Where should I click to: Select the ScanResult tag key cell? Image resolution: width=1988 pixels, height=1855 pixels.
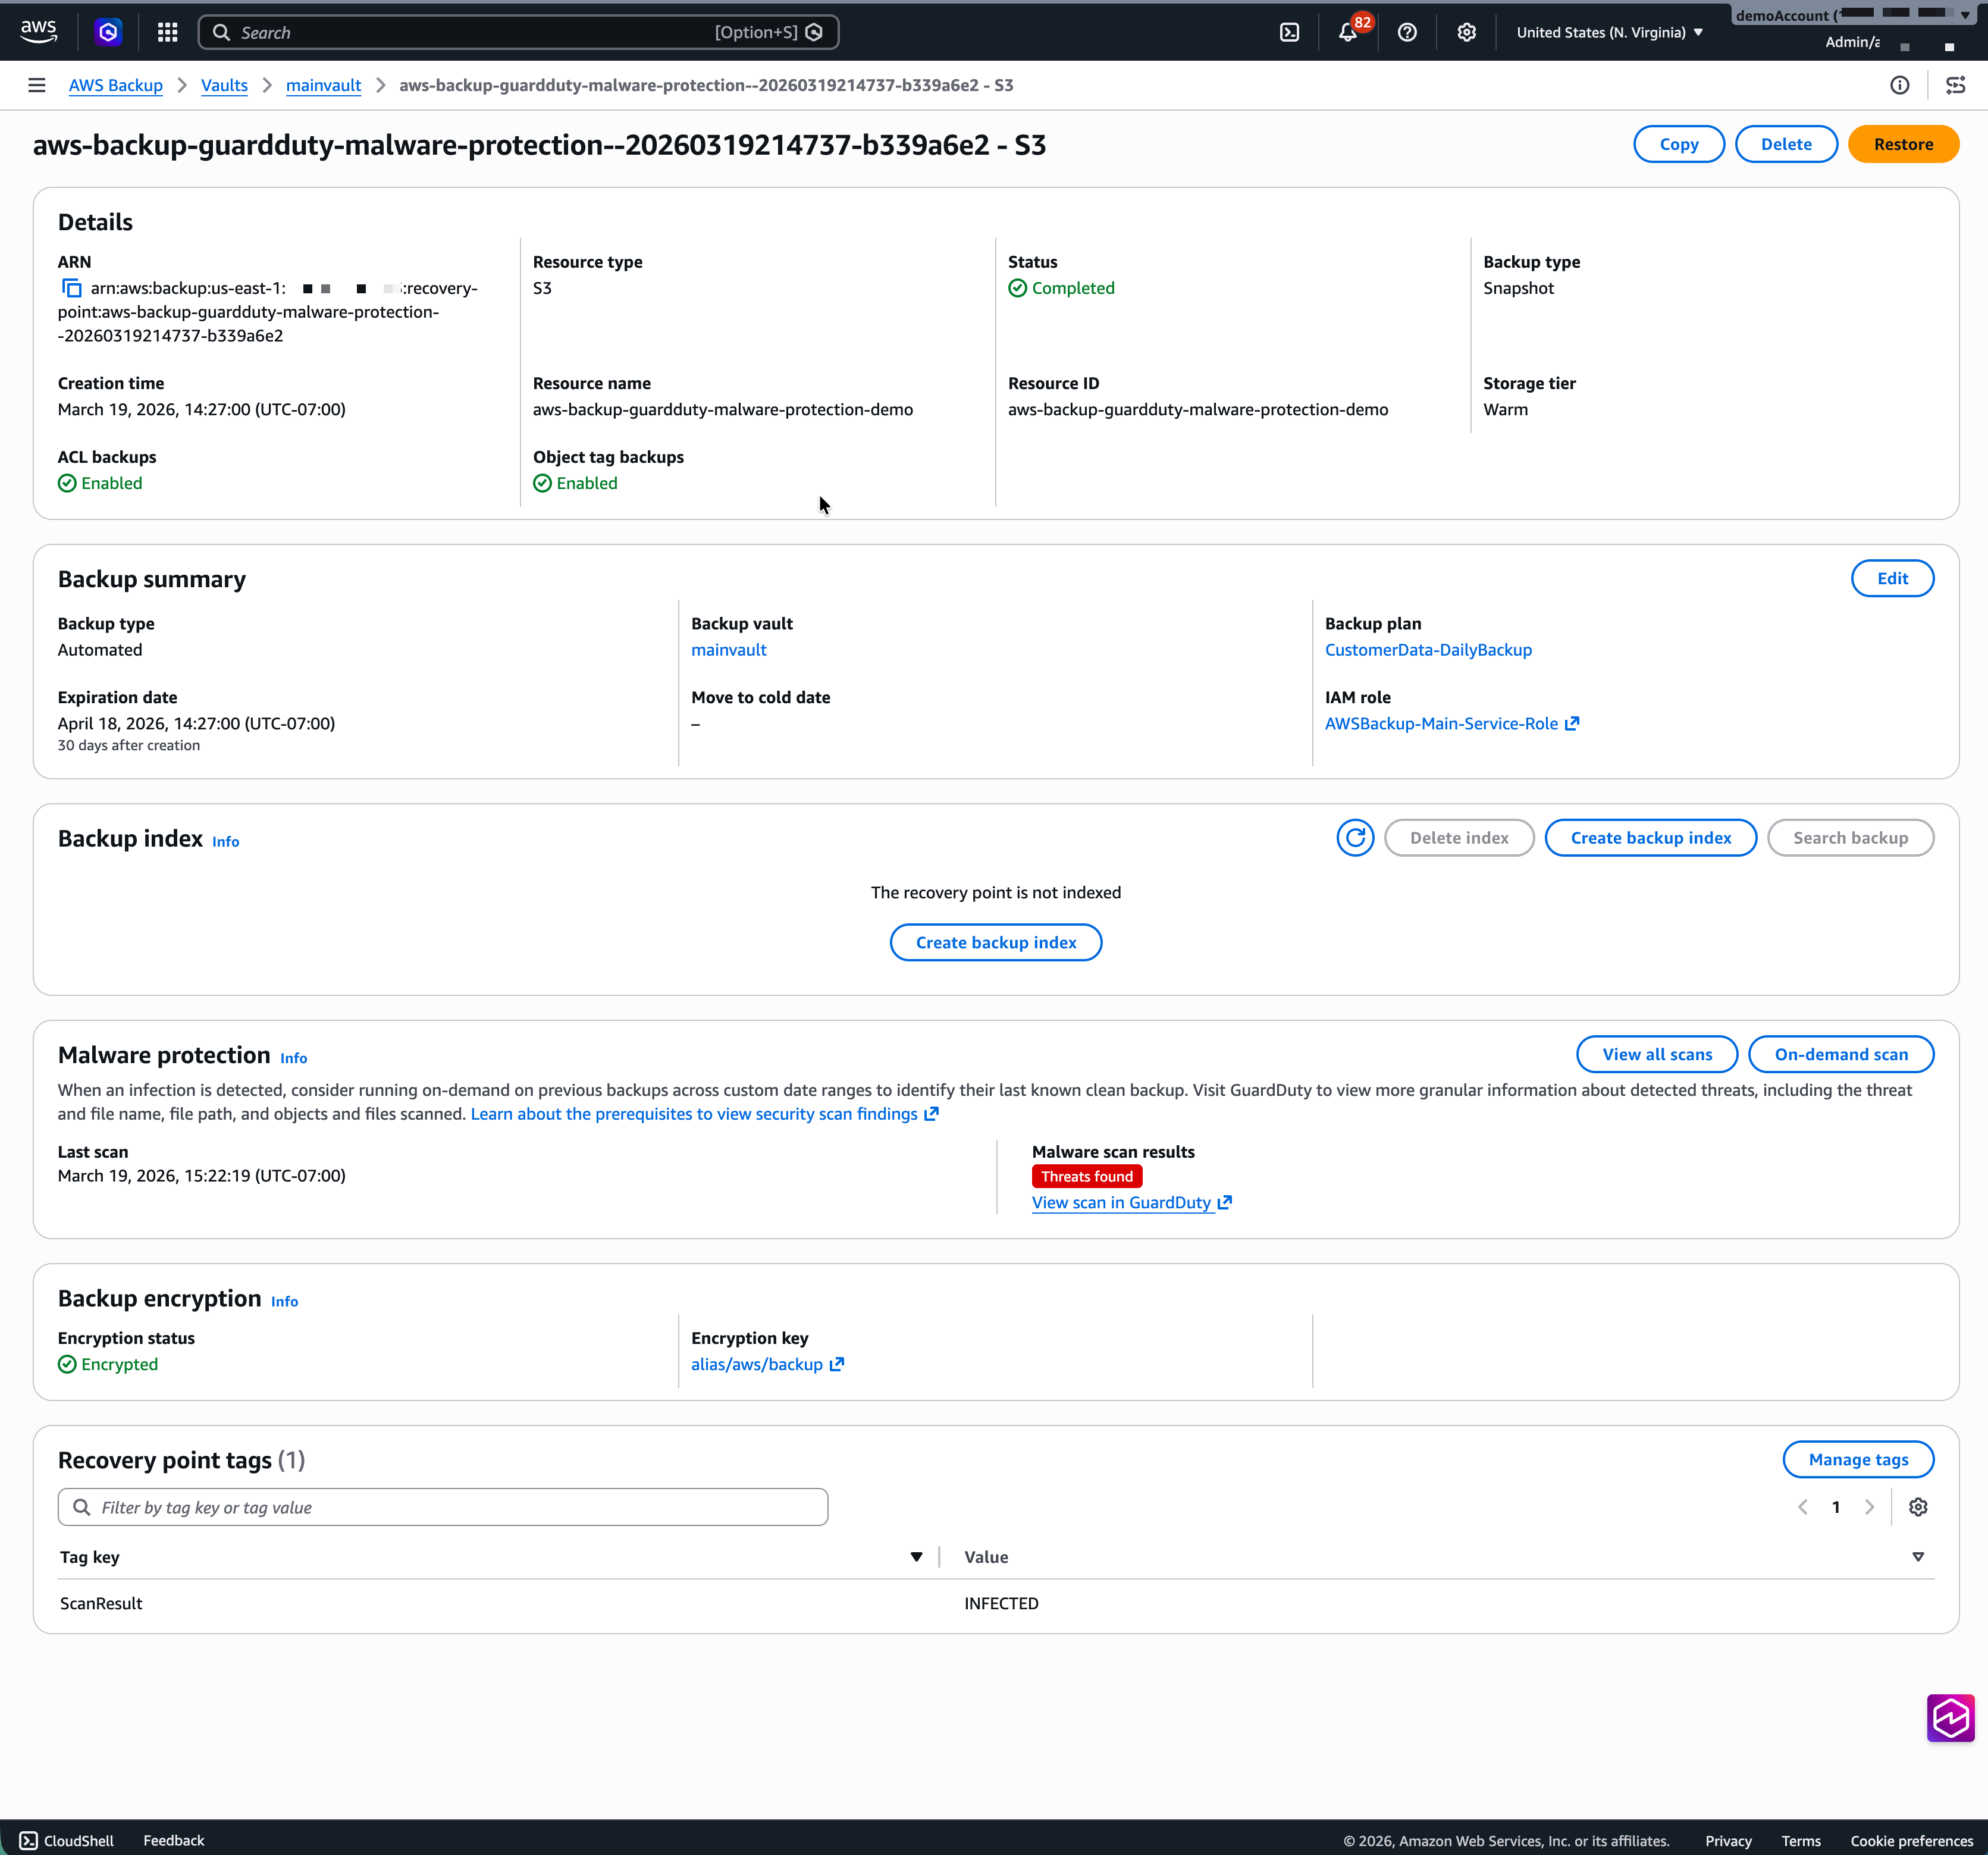click(x=101, y=1603)
